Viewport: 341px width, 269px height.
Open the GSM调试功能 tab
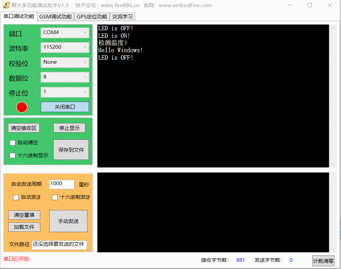coord(55,17)
